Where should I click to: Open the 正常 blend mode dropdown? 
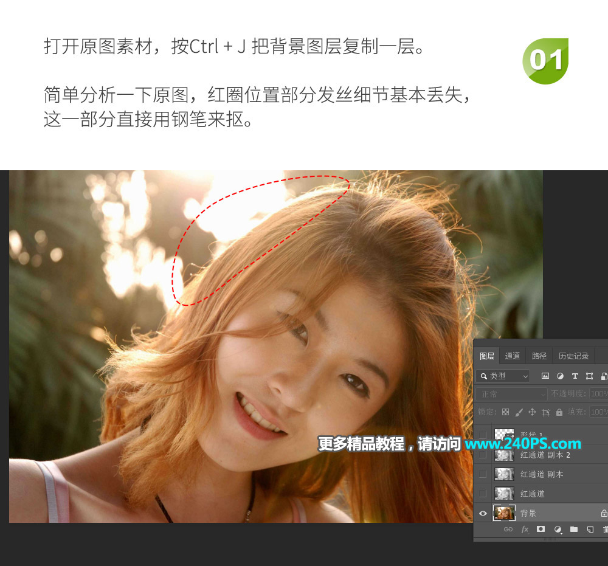[511, 394]
